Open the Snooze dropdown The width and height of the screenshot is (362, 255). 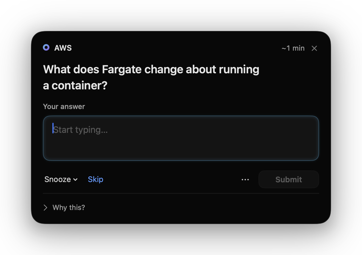click(61, 179)
